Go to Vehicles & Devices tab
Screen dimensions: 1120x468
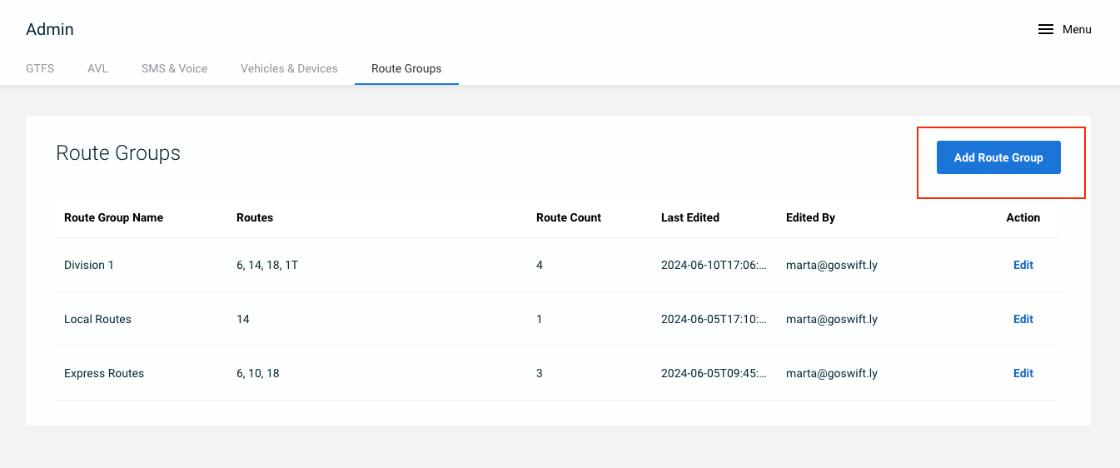[289, 68]
